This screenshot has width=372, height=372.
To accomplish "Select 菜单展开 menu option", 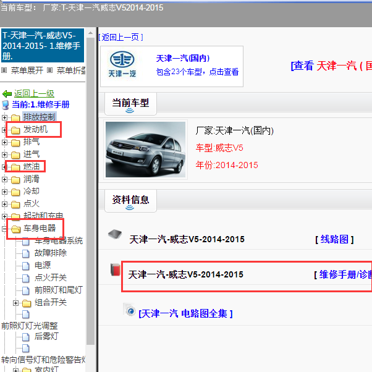I will (x=27, y=70).
